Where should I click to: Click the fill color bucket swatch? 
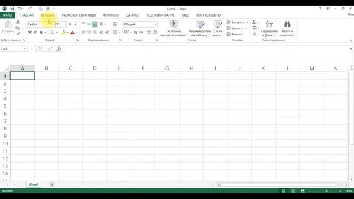click(x=64, y=32)
